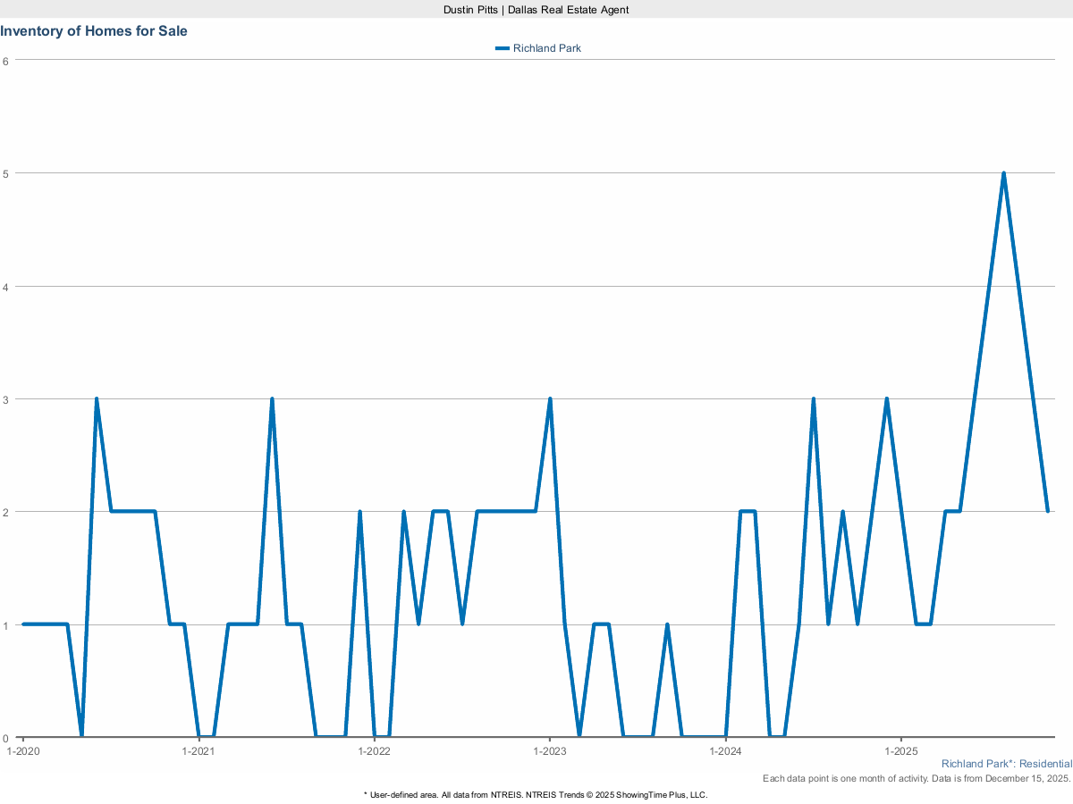1073x804 pixels.
Task: Click the peak data point at value 5
Action: (x=1003, y=173)
